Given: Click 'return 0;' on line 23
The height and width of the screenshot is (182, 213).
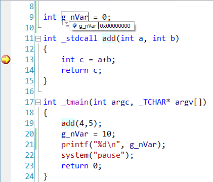Looking at the screenshot, I should pyautogui.click(x=81, y=166).
